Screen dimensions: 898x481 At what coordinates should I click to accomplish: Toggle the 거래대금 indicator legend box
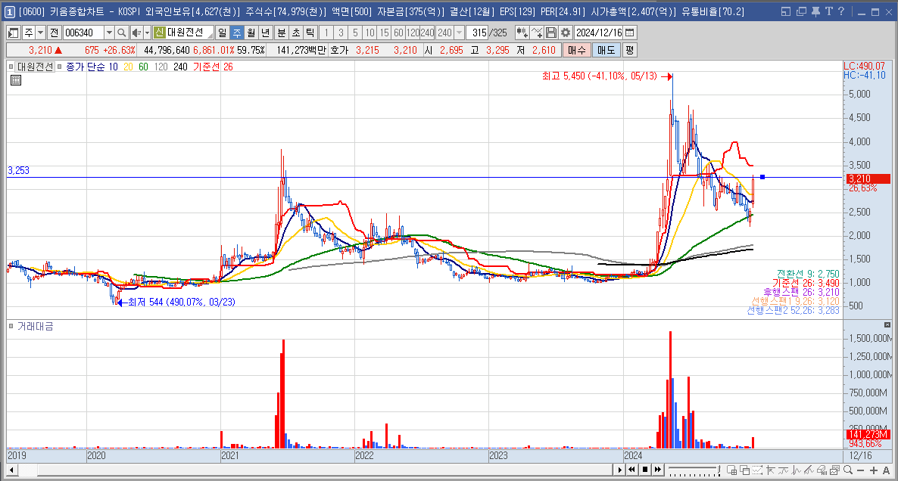[x=11, y=326]
